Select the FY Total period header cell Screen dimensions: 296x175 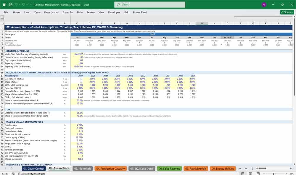pyautogui.click(x=227, y=38)
